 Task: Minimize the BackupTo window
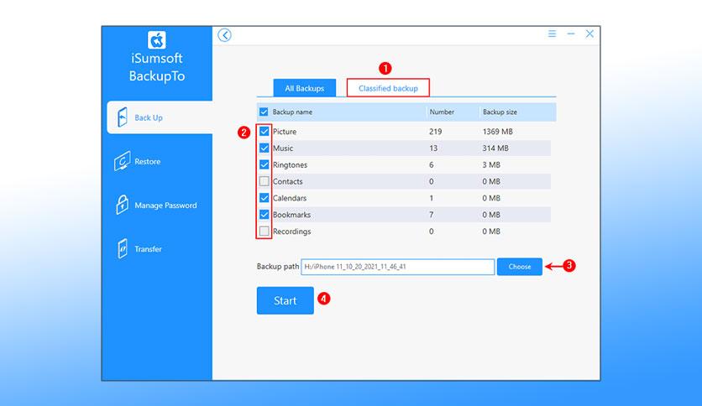click(571, 34)
